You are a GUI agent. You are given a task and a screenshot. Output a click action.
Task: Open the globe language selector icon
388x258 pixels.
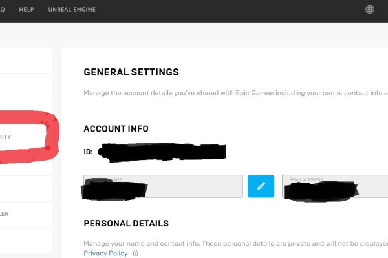point(370,10)
